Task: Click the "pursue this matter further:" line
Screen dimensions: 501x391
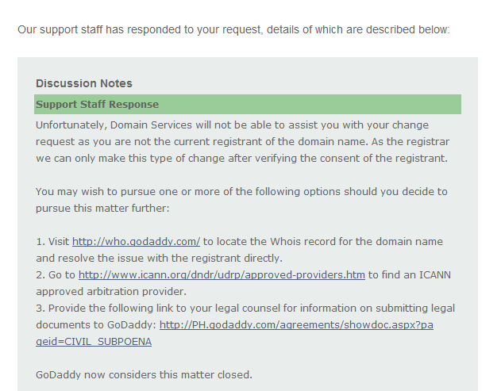Action: tap(102, 208)
